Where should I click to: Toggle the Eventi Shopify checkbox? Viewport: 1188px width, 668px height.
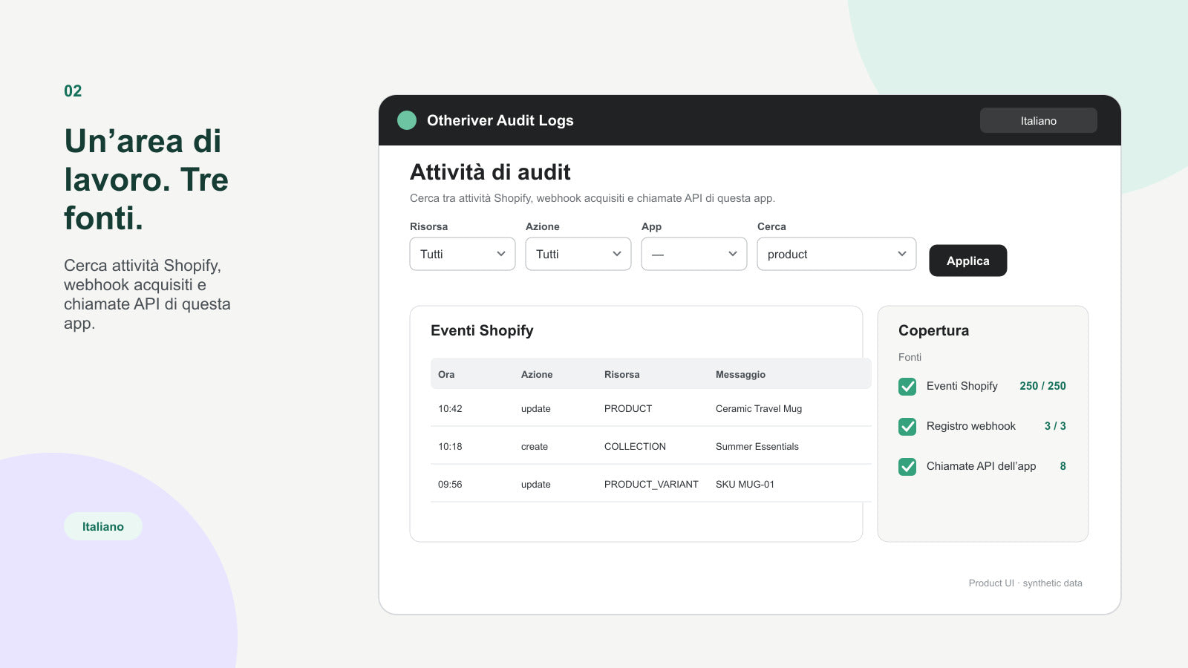click(x=907, y=386)
